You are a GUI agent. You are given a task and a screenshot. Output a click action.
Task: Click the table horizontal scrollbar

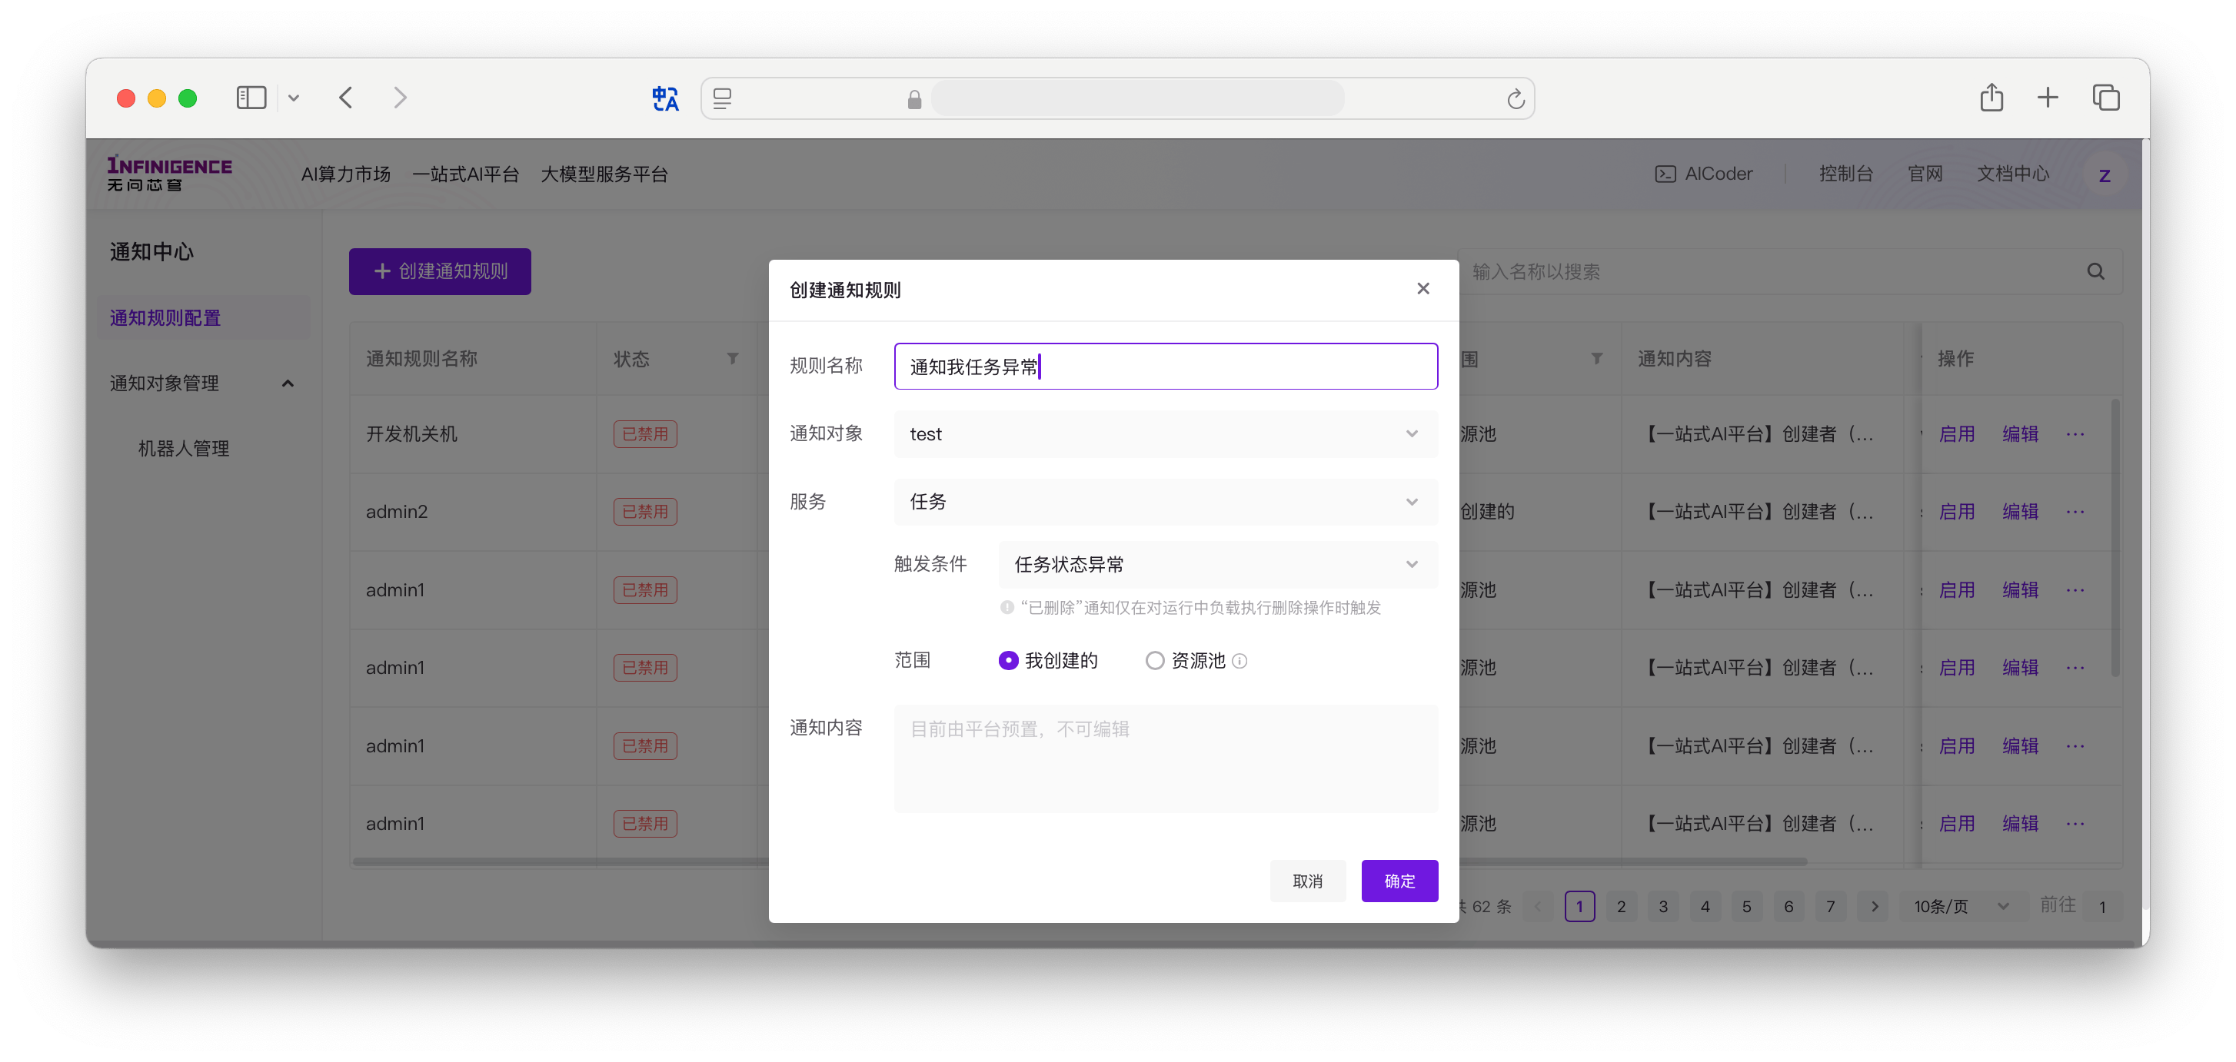(1080, 861)
